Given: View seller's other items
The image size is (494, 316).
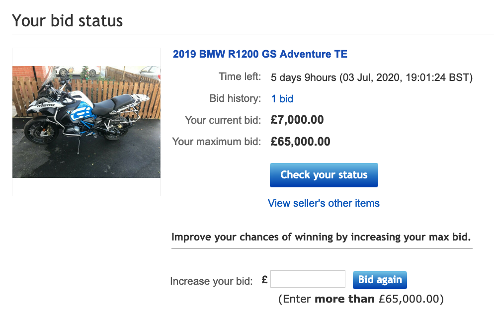Looking at the screenshot, I should 324,203.
